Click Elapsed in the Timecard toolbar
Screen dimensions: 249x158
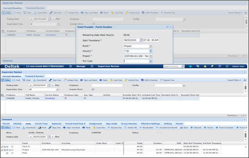tap(196, 127)
